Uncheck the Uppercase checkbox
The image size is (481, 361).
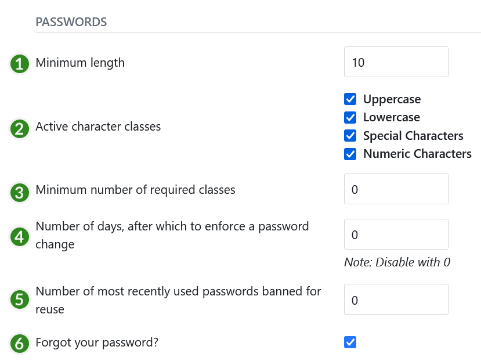(350, 99)
